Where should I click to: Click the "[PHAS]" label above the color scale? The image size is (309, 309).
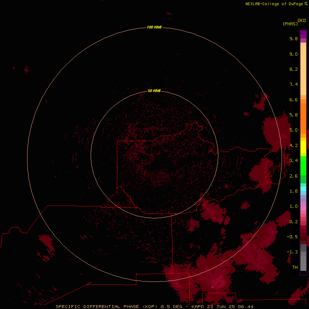pyautogui.click(x=290, y=24)
